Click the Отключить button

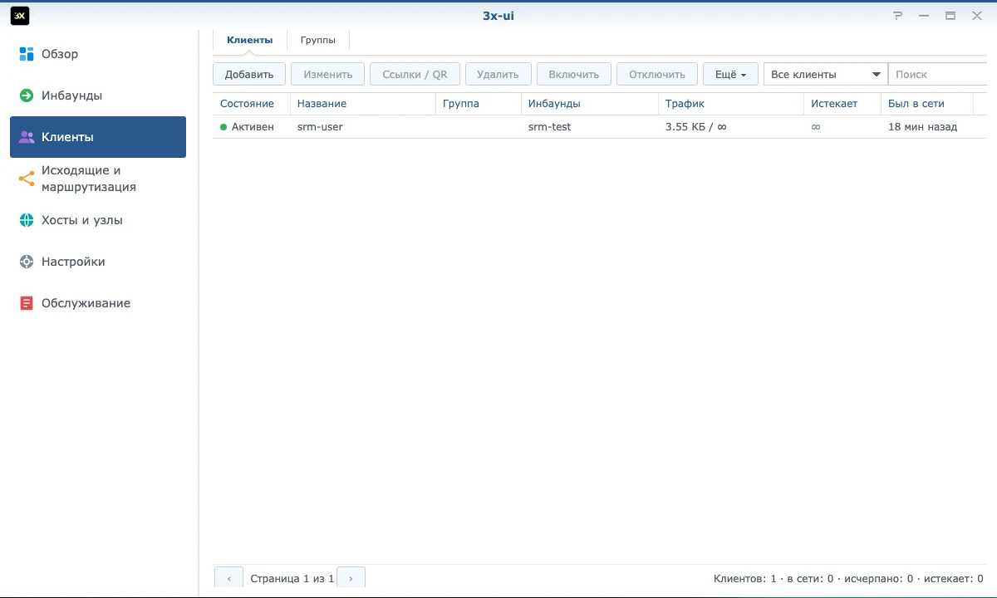click(x=657, y=74)
